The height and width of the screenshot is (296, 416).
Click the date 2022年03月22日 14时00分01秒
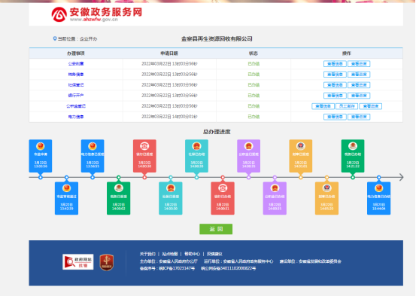169,117
